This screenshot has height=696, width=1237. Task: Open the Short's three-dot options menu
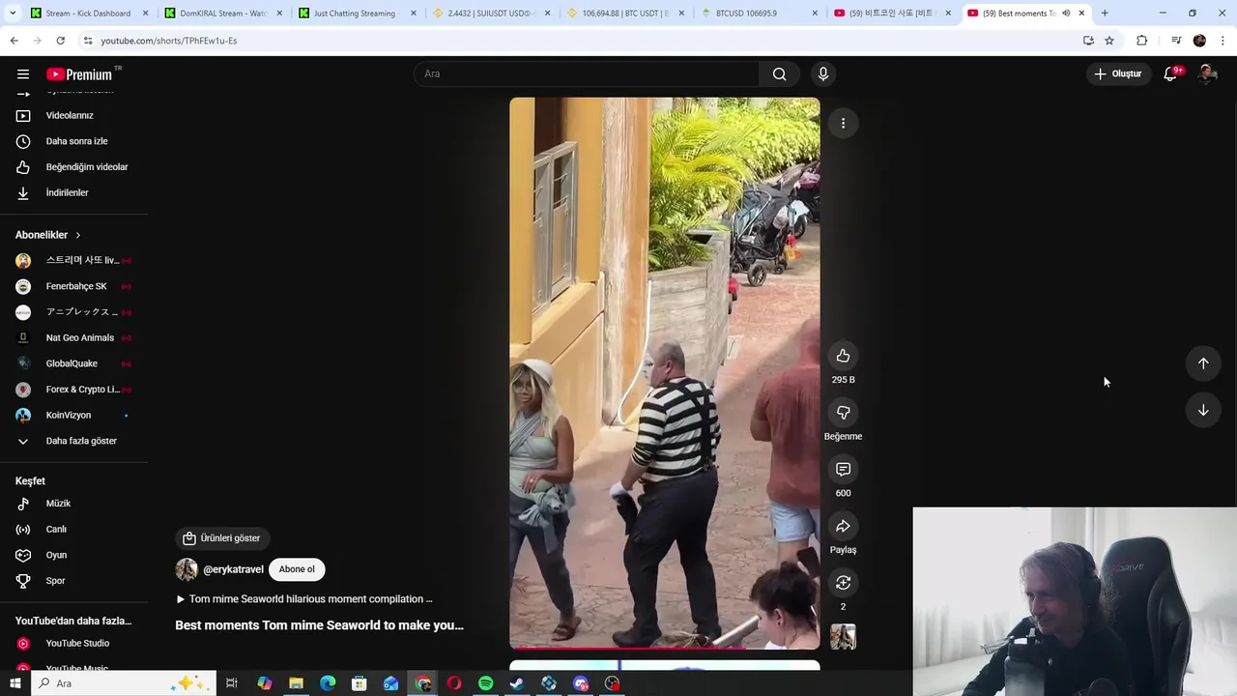click(x=843, y=124)
